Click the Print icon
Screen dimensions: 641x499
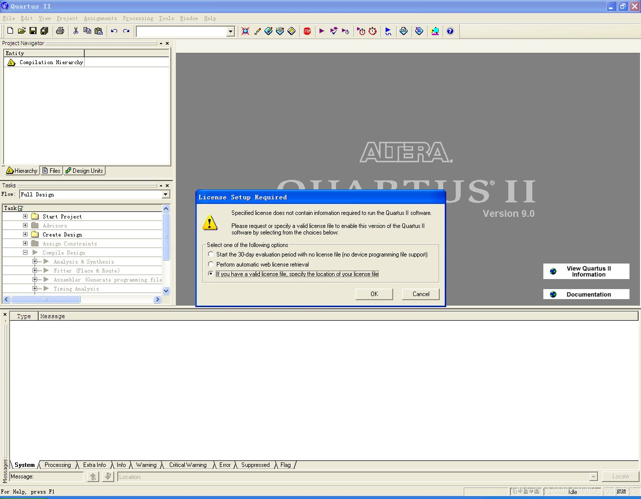point(60,31)
